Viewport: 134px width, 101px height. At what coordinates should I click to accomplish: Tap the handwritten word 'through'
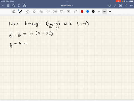click(33, 24)
